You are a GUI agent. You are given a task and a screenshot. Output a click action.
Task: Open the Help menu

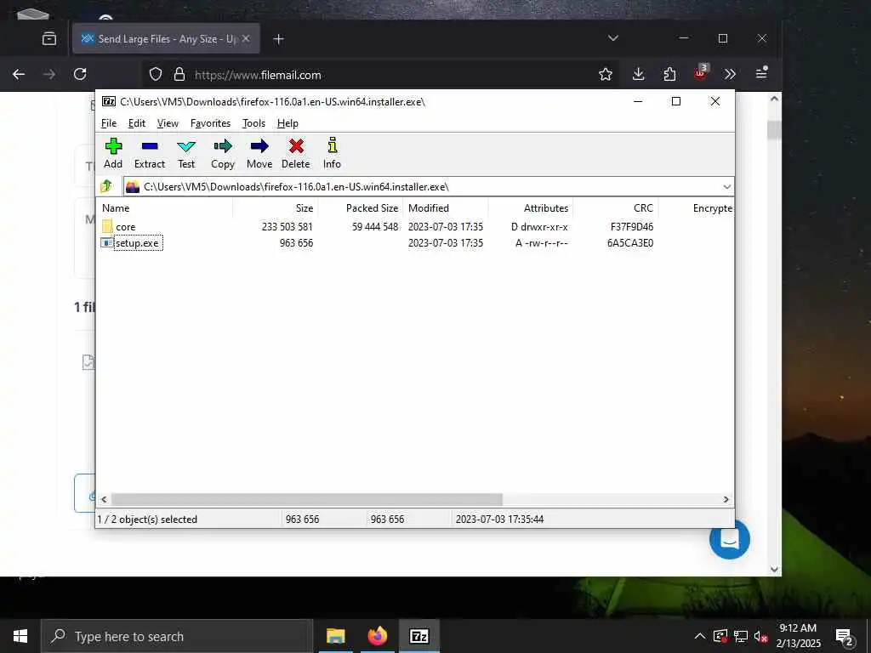tap(287, 123)
